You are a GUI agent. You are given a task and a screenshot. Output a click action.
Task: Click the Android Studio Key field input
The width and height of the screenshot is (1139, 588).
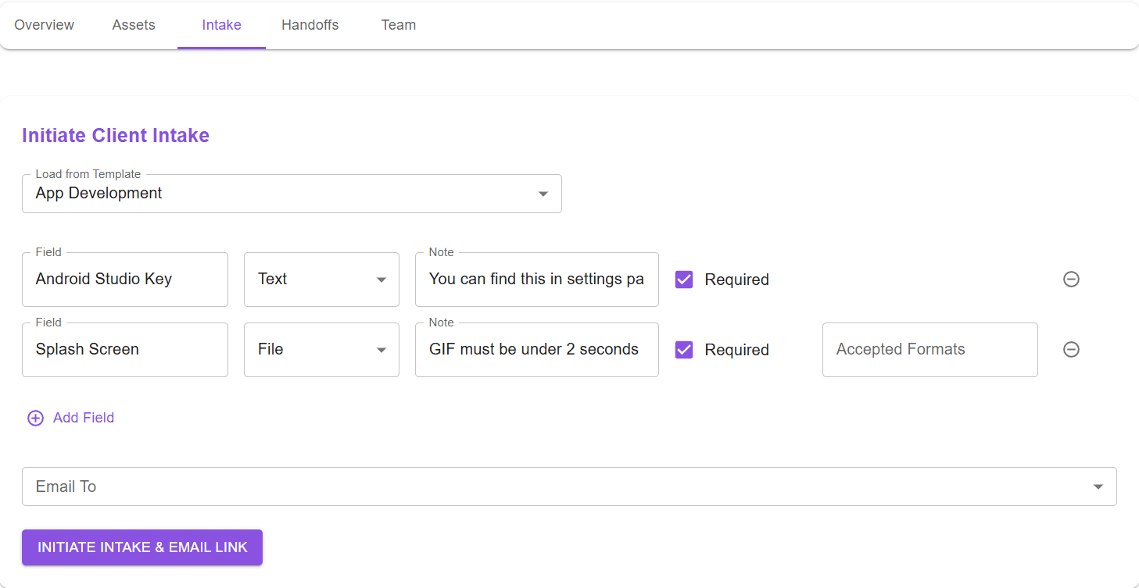point(124,279)
